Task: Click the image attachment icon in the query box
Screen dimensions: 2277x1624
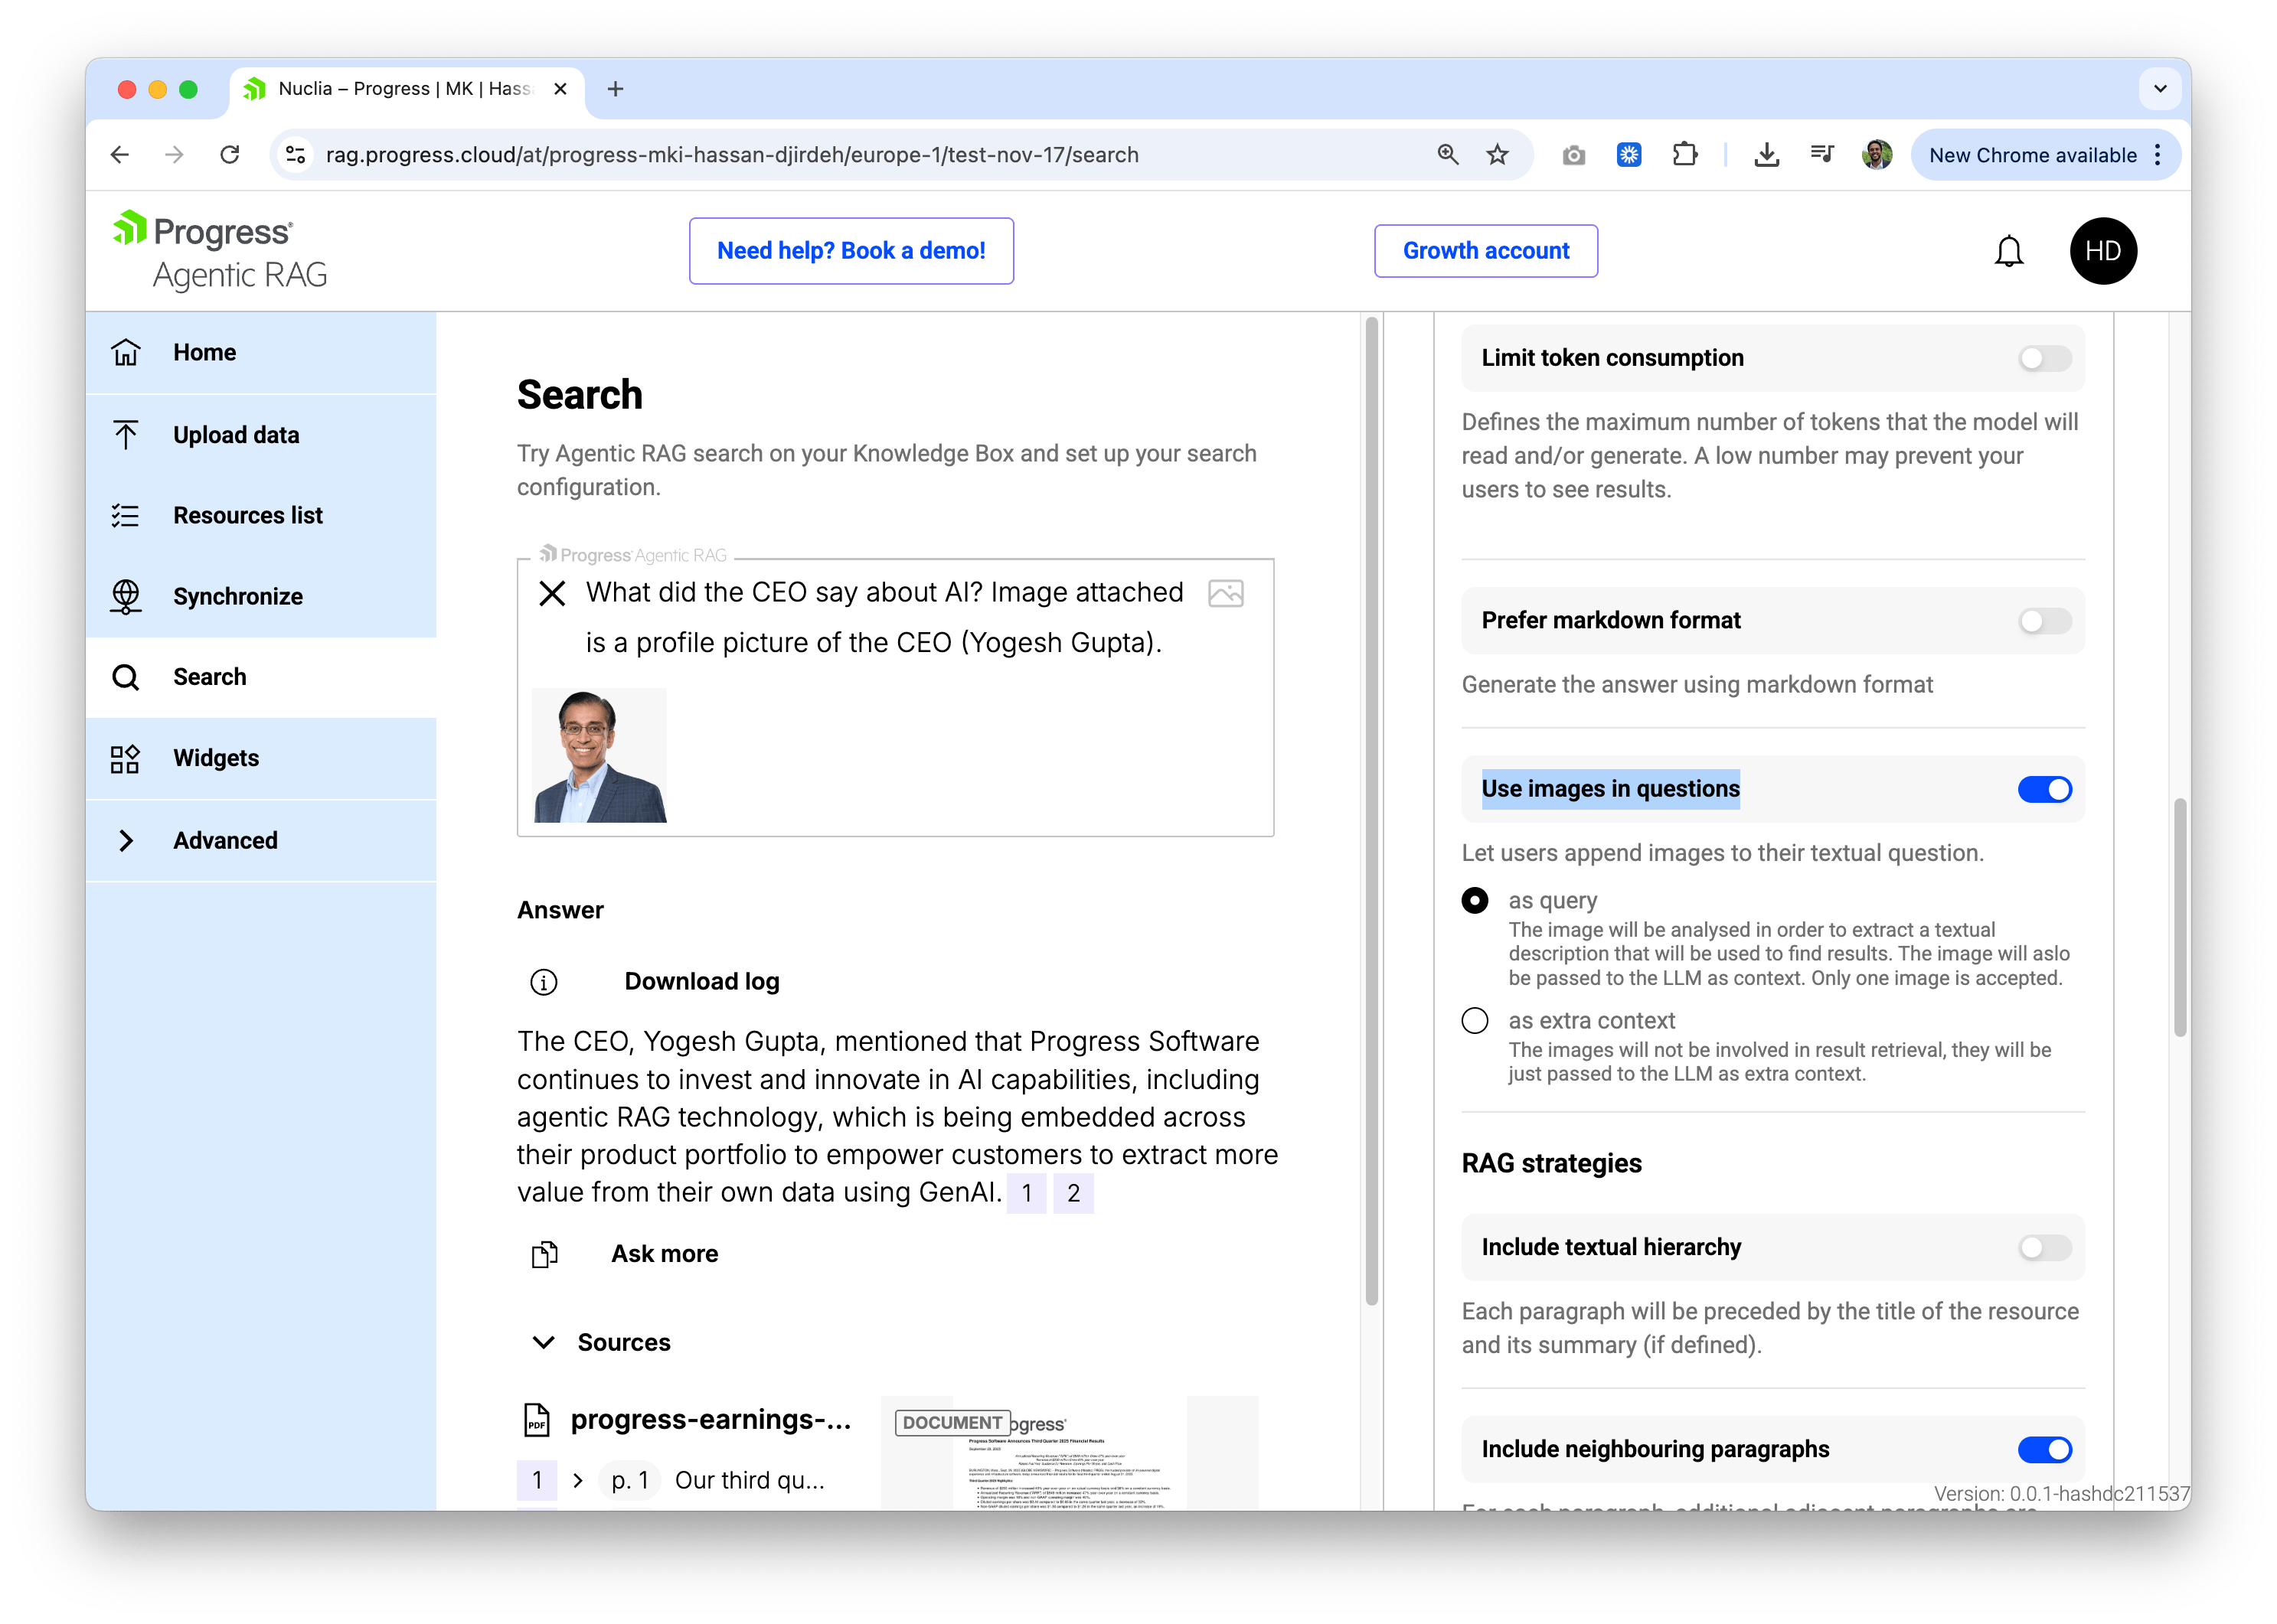Action: coord(1226,592)
